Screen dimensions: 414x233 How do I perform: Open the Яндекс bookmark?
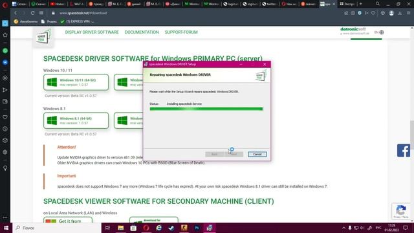pos(49,21)
